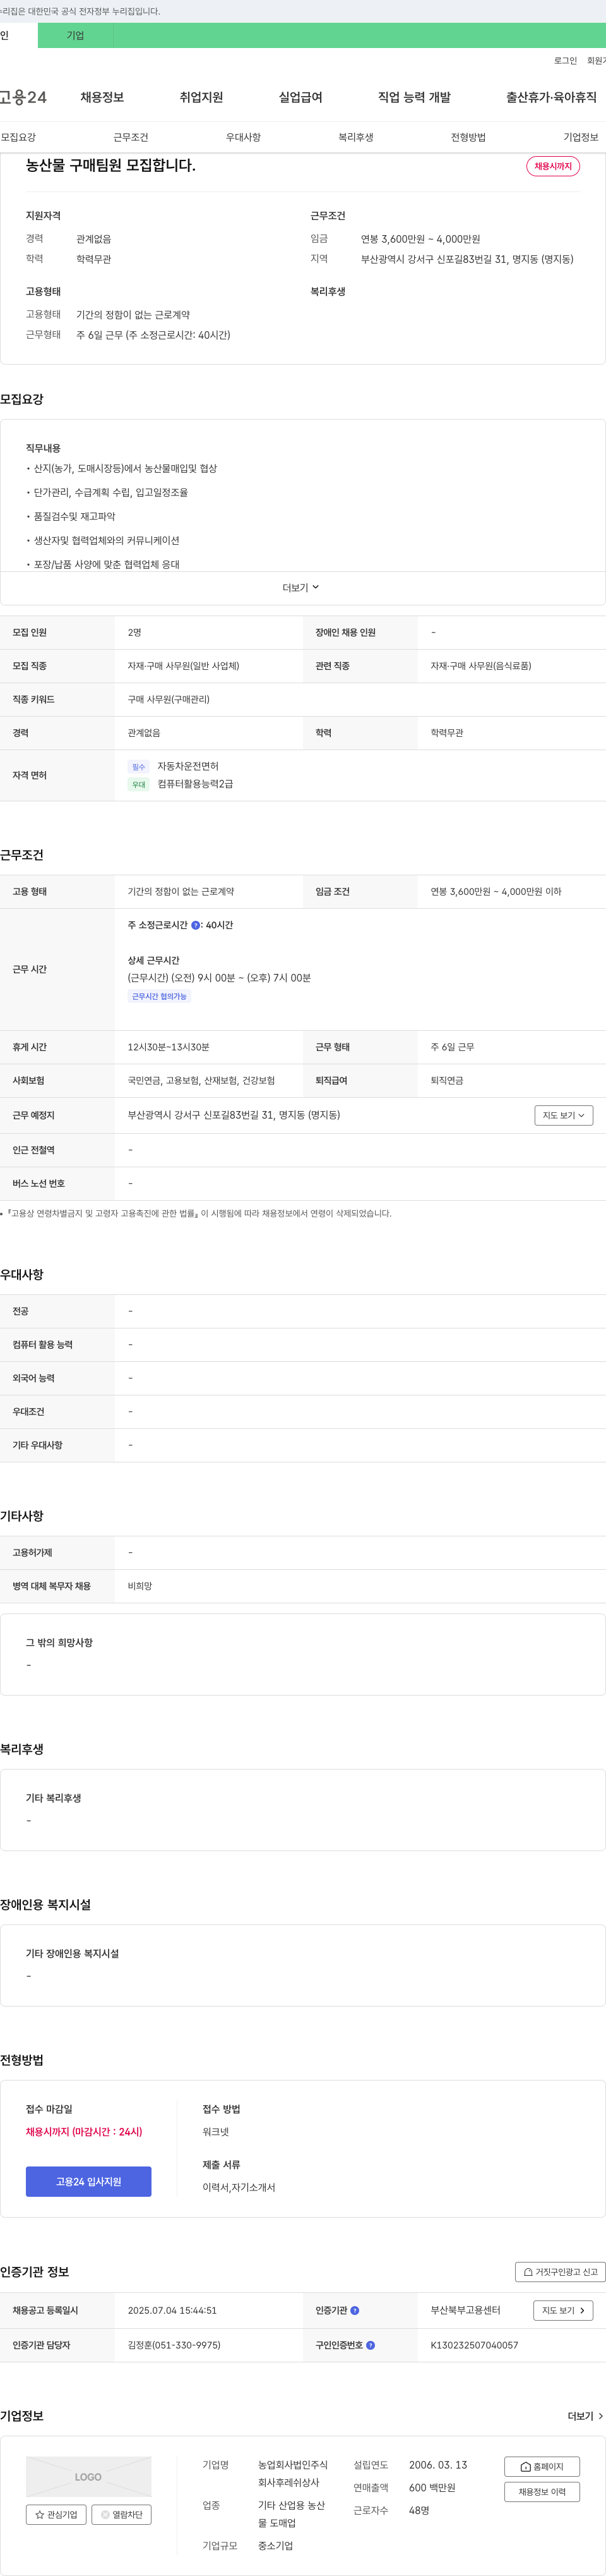Open the 출산휴가·육아휴직 menu
Viewport: 606px width, 2576px height.
click(551, 97)
